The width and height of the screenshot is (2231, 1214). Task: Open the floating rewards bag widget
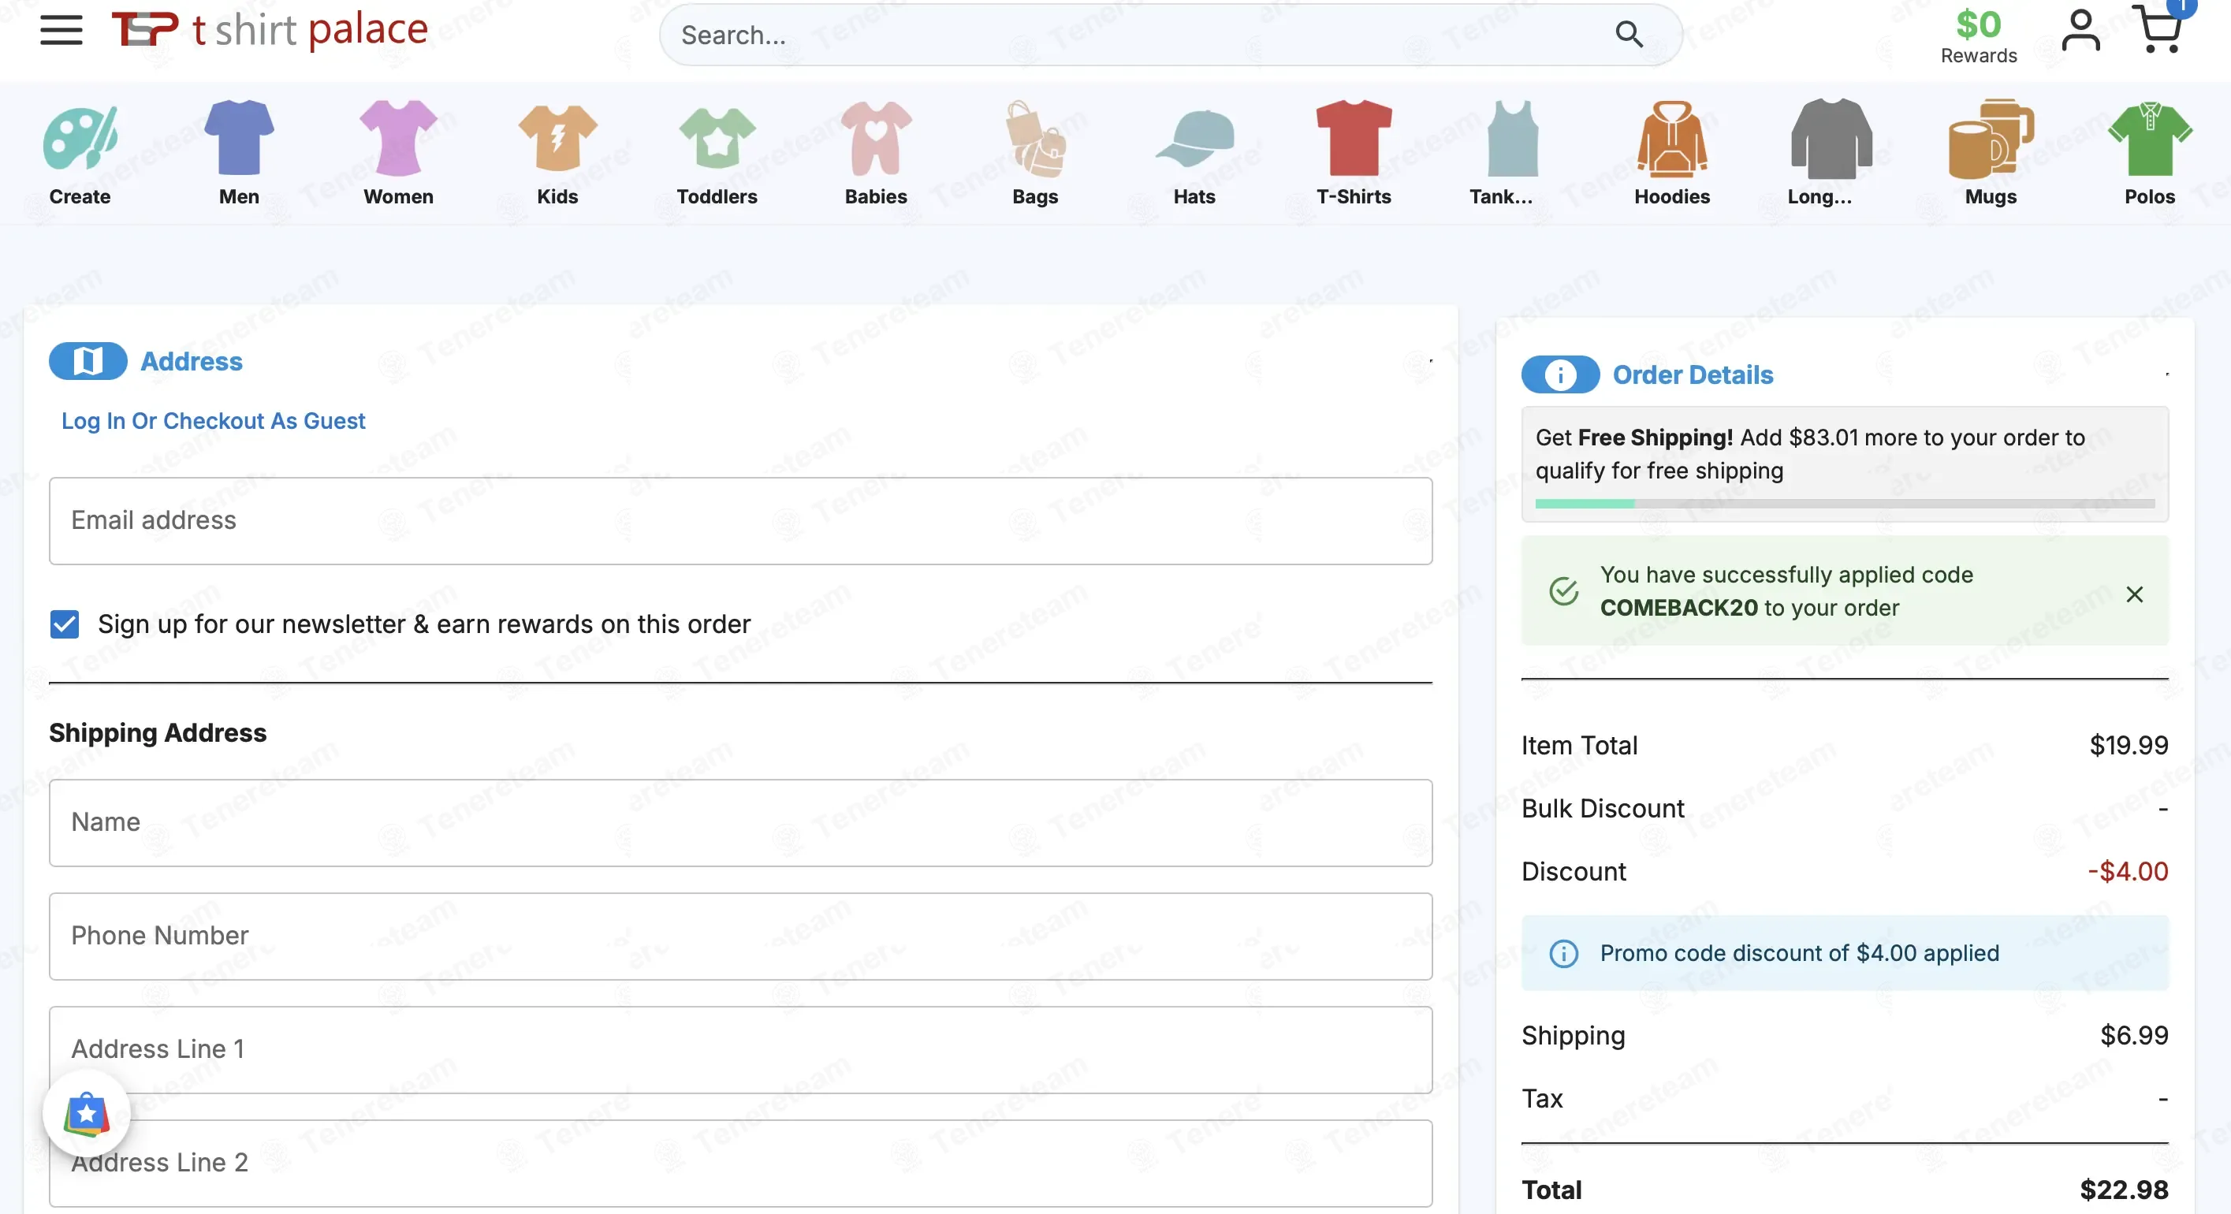[x=87, y=1114]
